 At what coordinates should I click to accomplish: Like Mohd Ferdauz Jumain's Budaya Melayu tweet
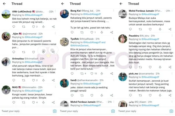(150, 29)
